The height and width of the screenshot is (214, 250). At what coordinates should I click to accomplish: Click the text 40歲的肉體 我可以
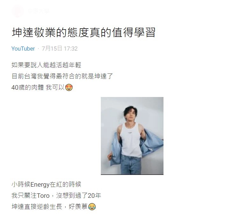click(38, 87)
